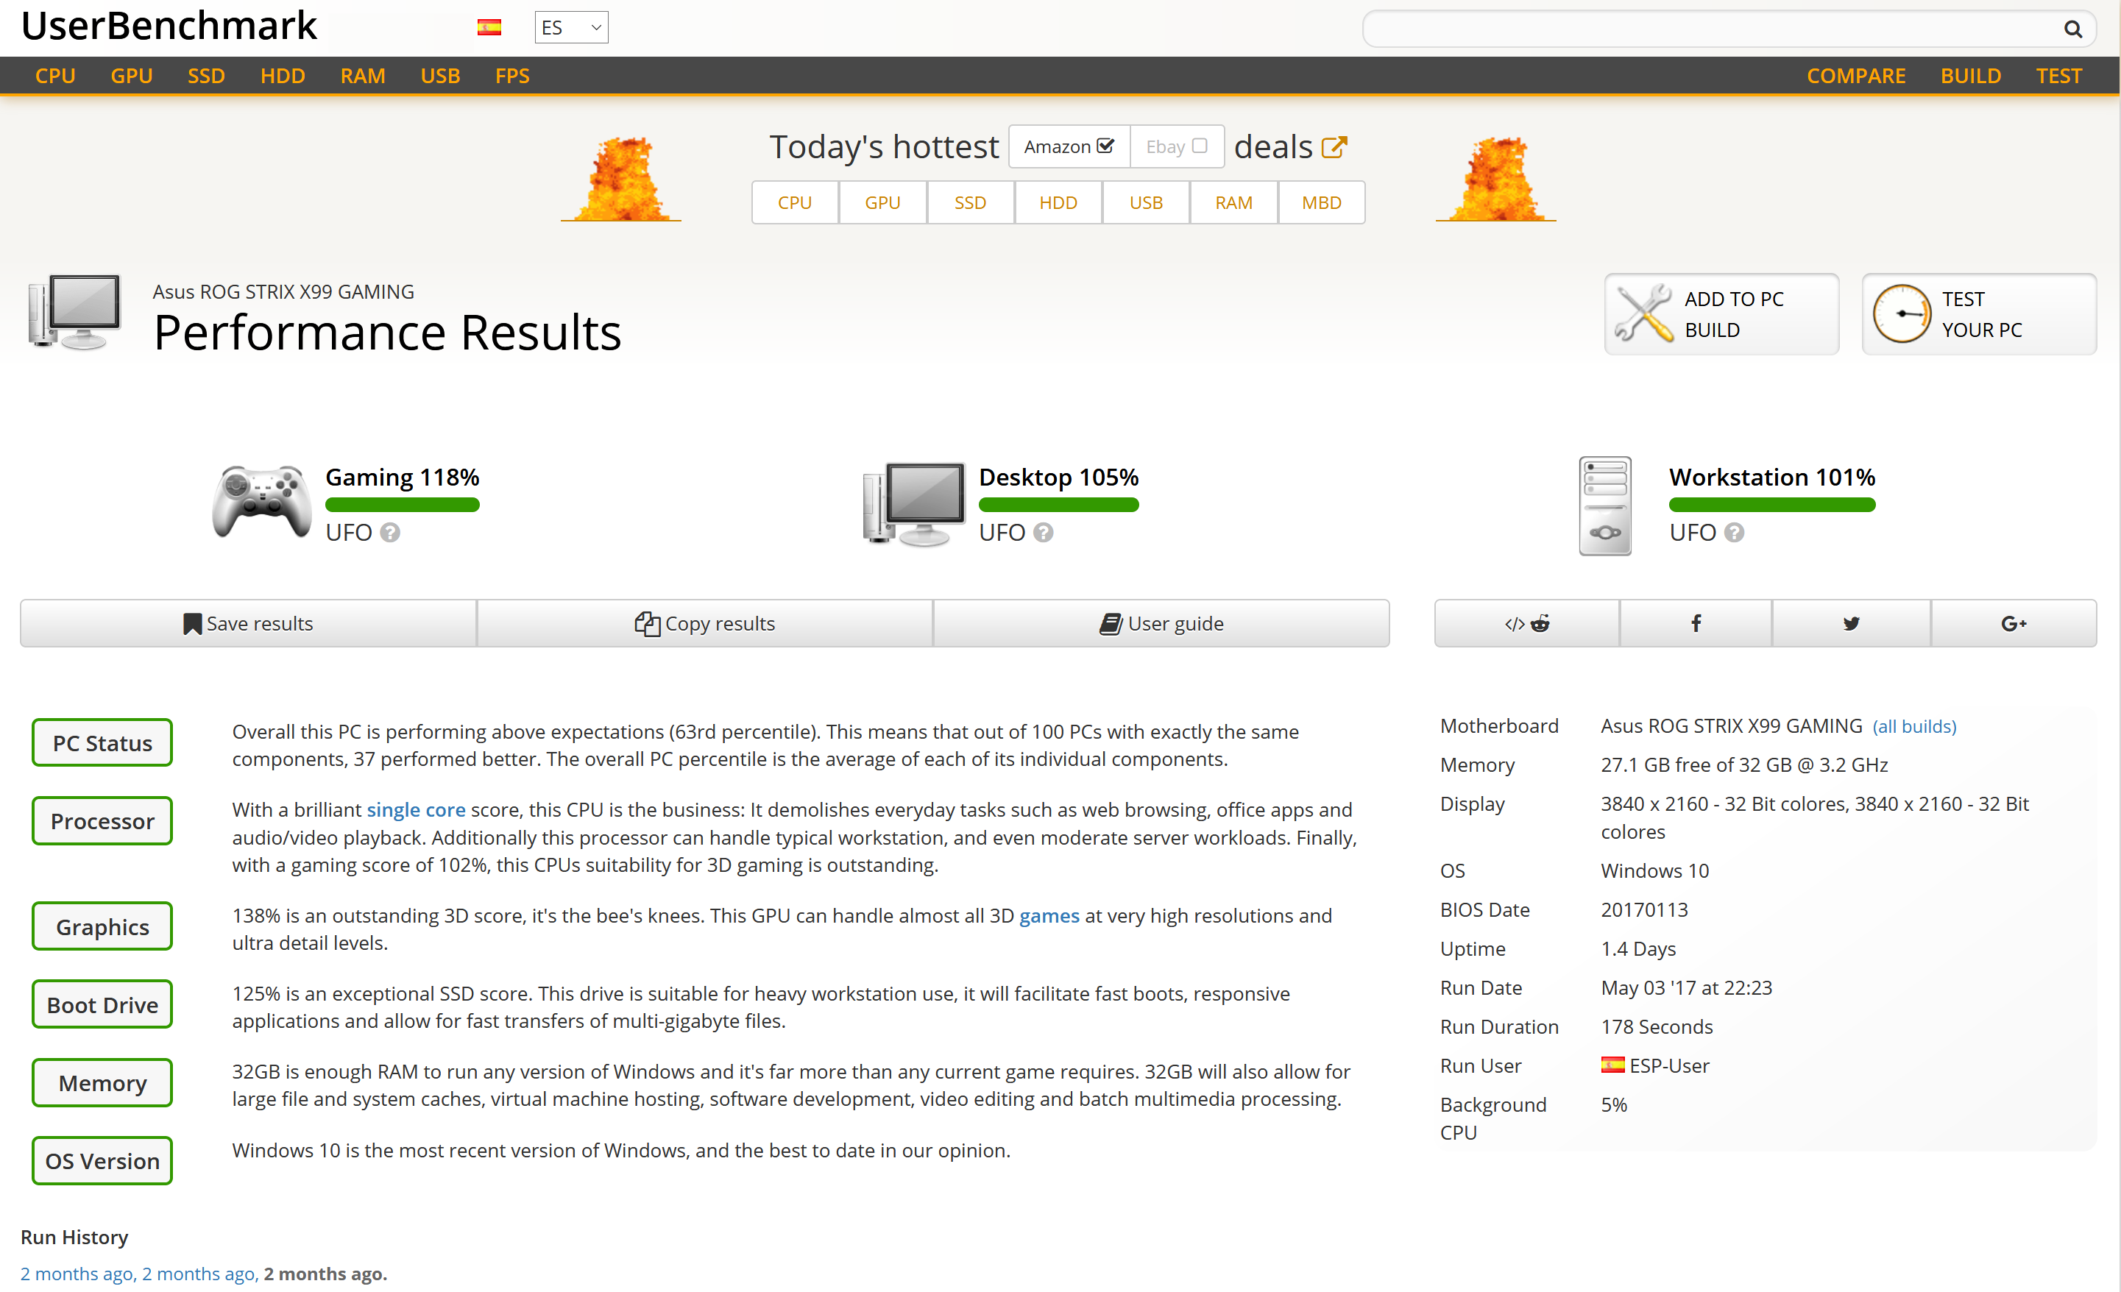Select the SSD deals tab
Viewport: 2121px width, 1292px height.
coord(970,202)
